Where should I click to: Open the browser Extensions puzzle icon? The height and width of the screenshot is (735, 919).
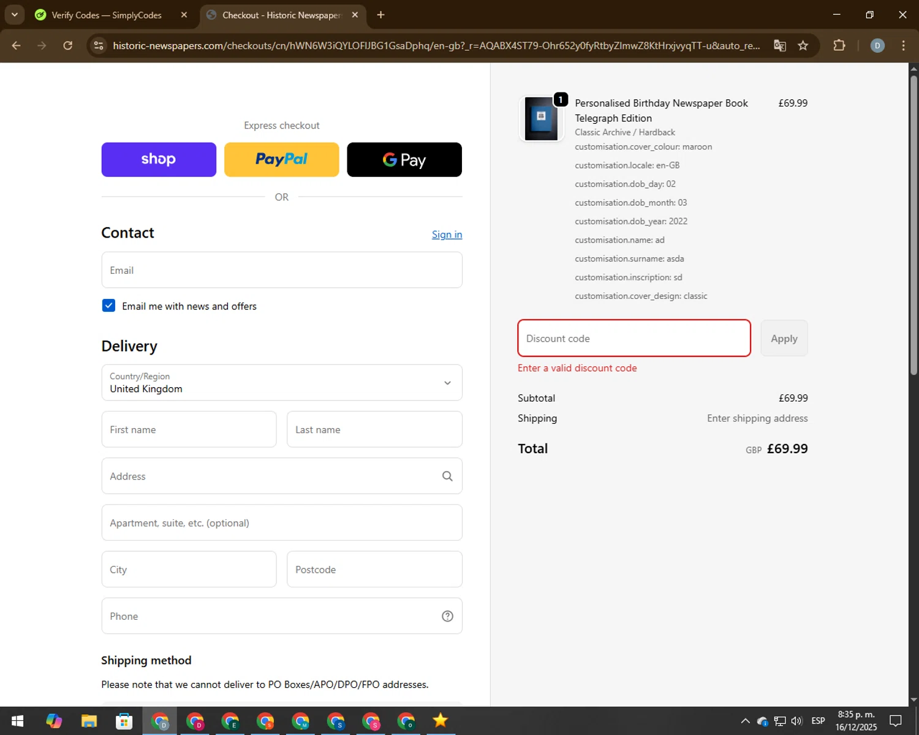point(839,45)
